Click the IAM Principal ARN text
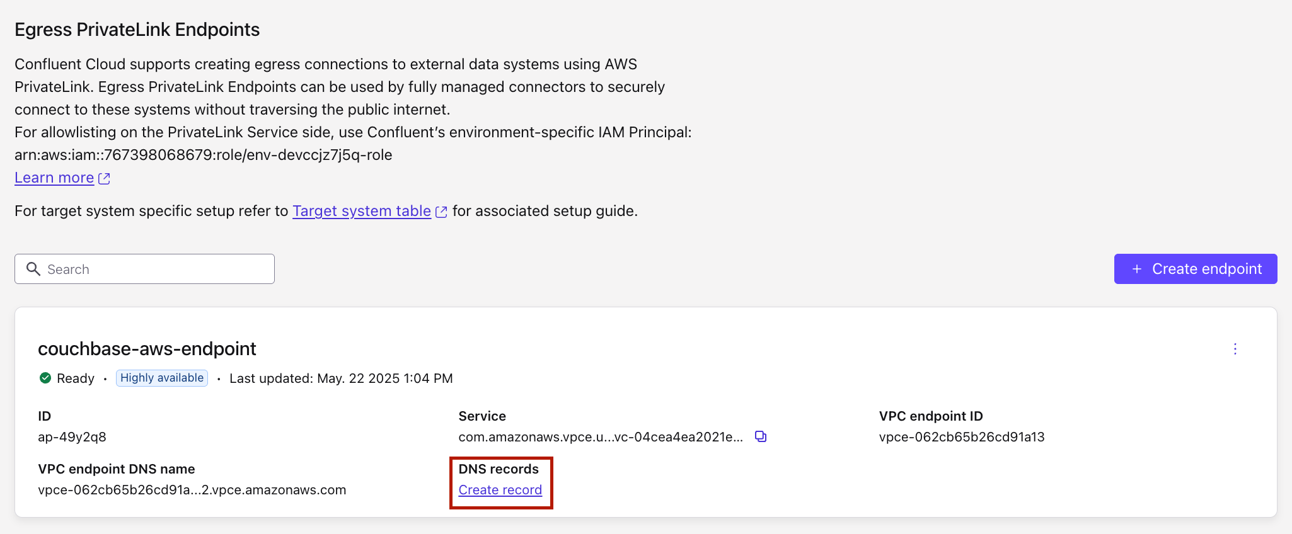Screen dimensions: 1292x534 [203, 155]
